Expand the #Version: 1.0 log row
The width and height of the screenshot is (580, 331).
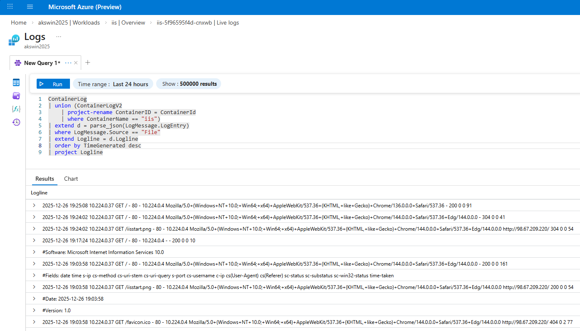point(34,310)
